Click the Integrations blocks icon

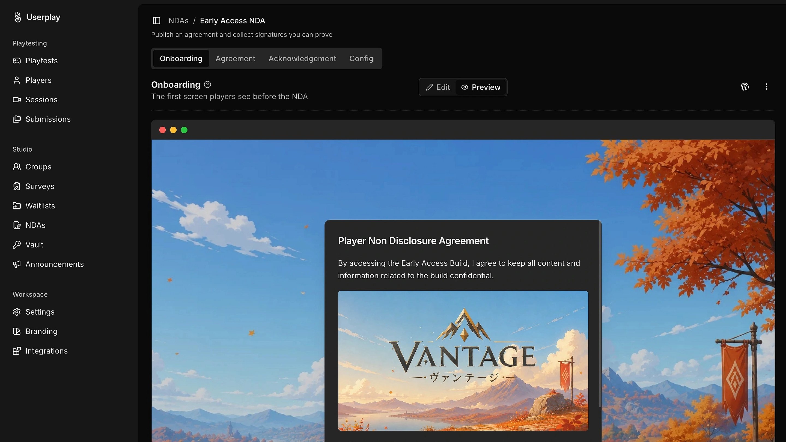[17, 351]
